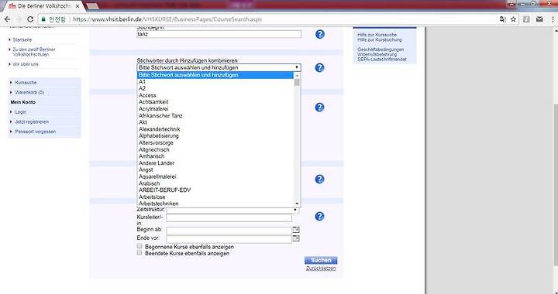Open the Chrome three-dot menu
The height and width of the screenshot is (294, 558).
click(x=553, y=19)
